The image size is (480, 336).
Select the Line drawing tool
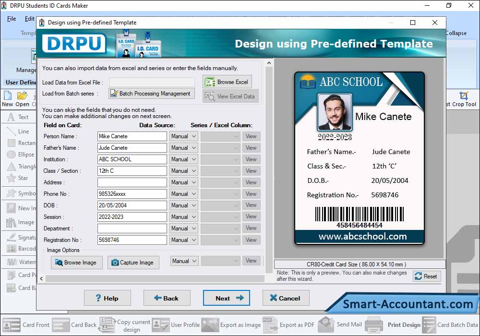pyautogui.click(x=18, y=131)
